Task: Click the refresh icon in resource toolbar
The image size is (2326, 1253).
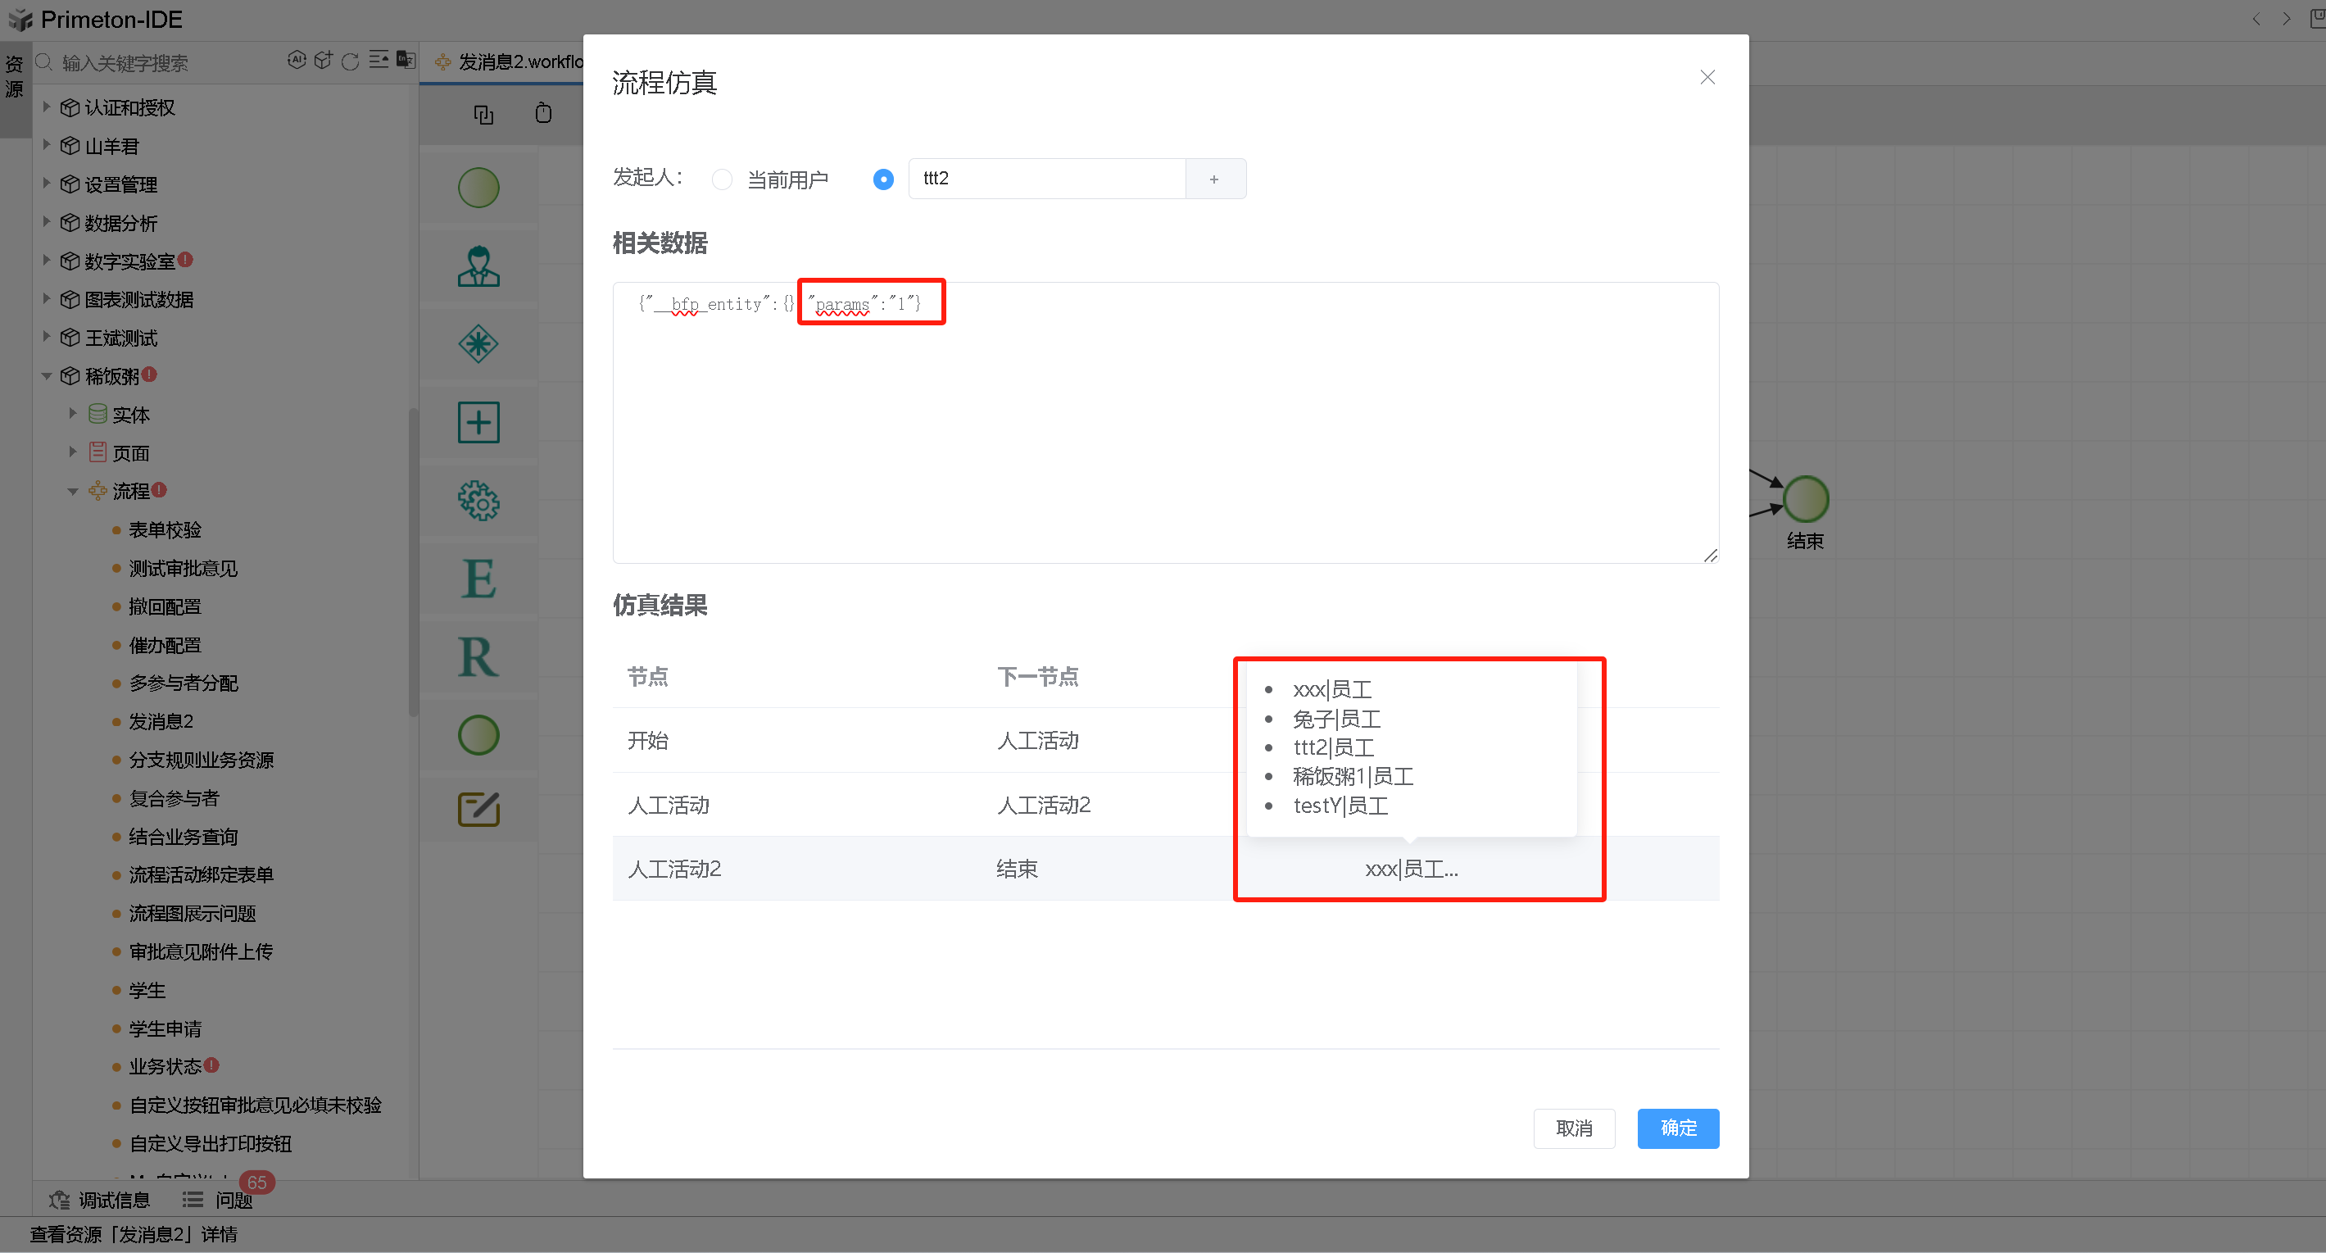Action: (x=351, y=61)
